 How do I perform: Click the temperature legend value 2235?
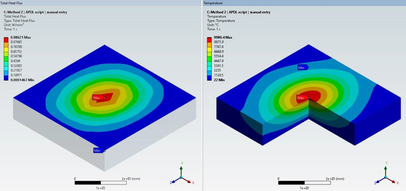click(x=217, y=70)
